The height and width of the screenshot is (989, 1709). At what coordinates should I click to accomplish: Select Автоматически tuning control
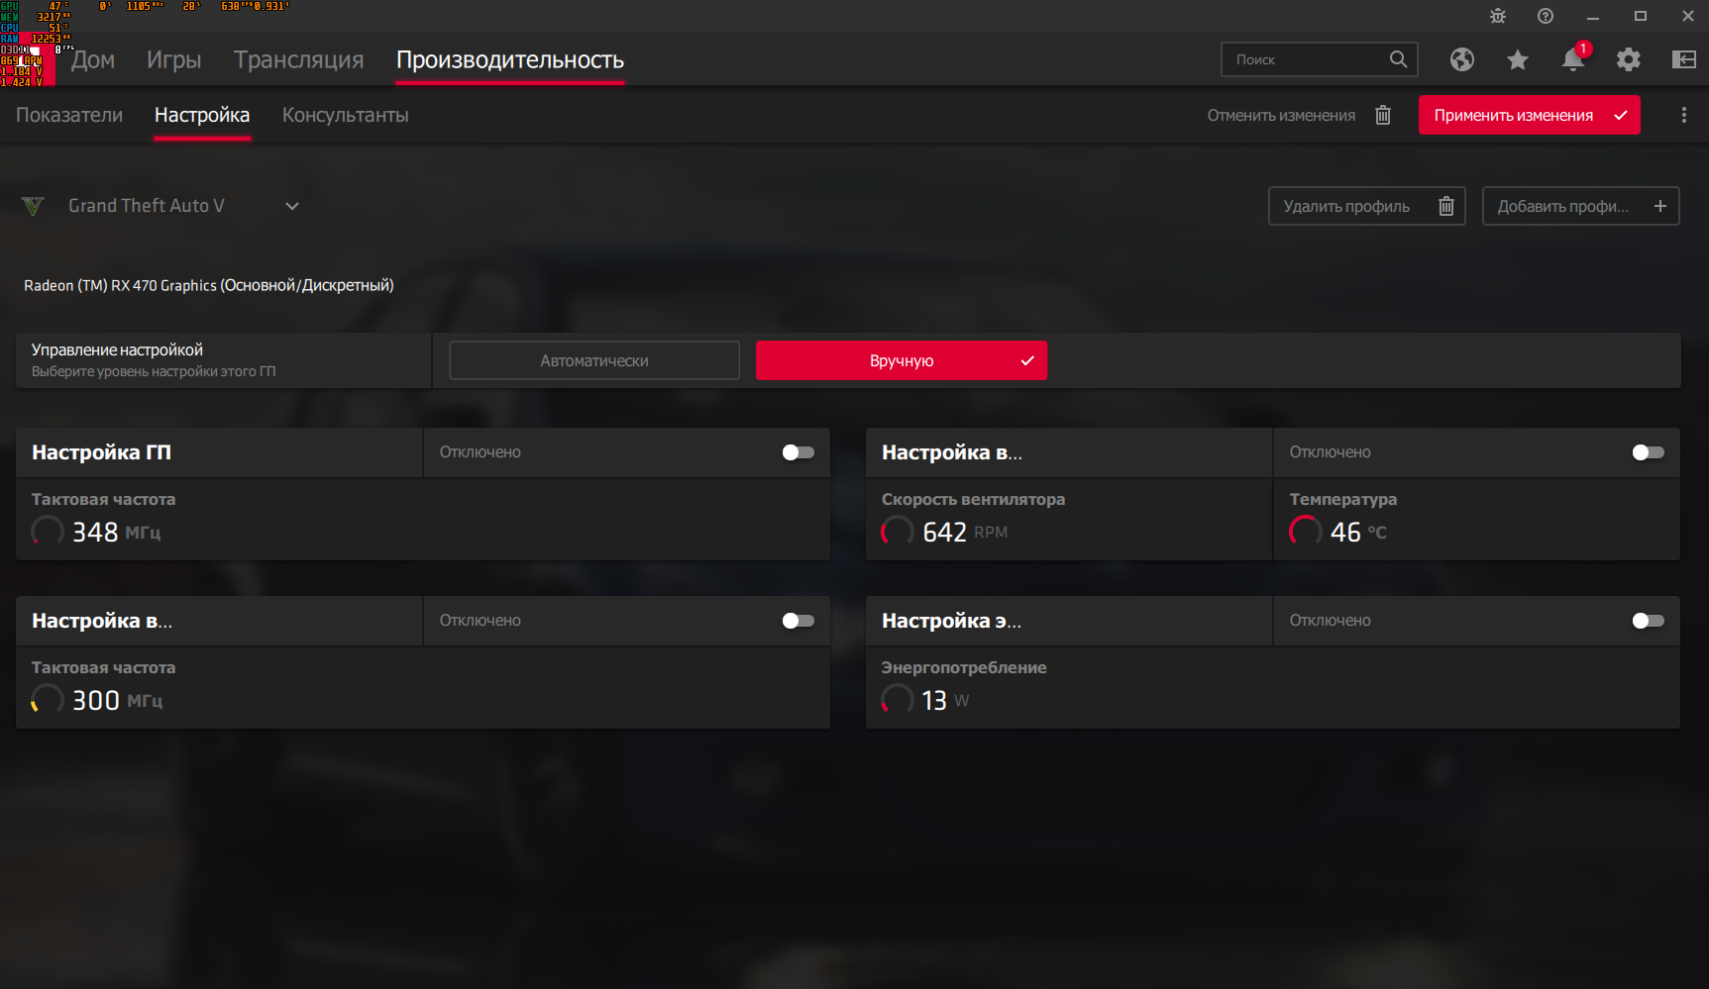[594, 360]
